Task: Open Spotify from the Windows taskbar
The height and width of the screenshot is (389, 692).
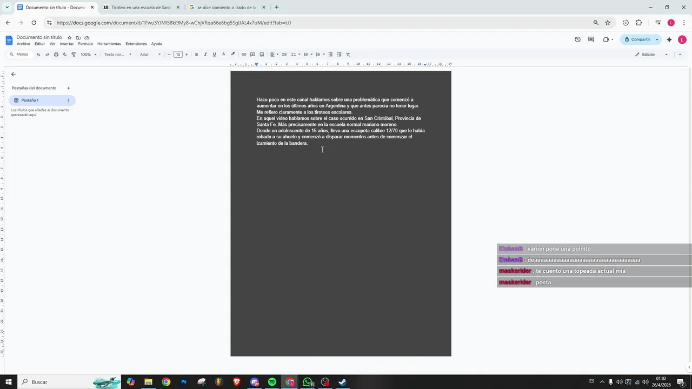Action: [x=272, y=382]
